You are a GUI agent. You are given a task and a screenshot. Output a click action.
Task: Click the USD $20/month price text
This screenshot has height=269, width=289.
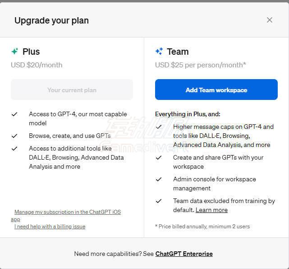point(37,65)
